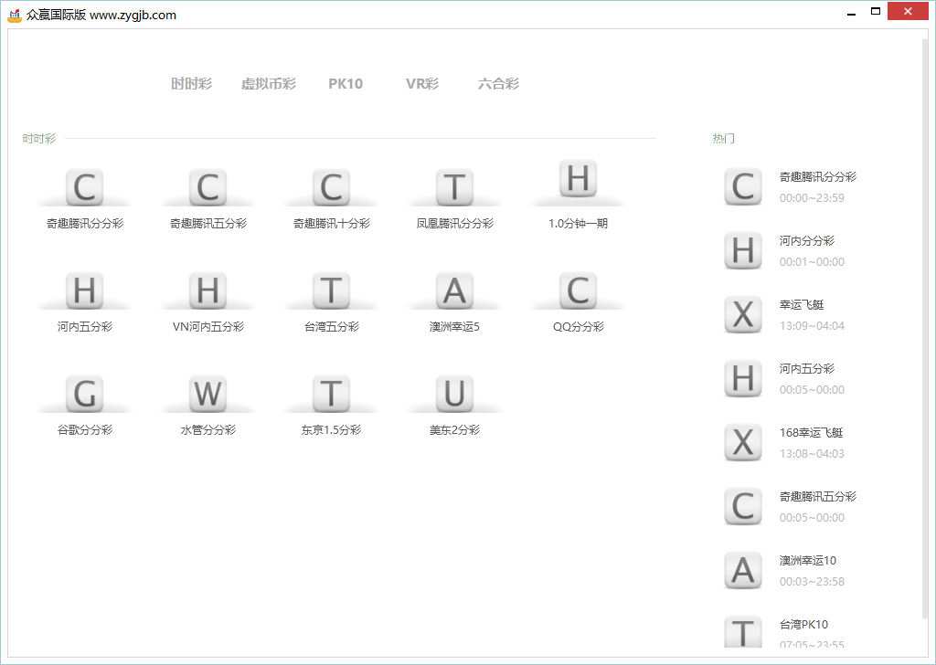This screenshot has height=665, width=936.
Task: Open the 幸运飞艇 X icon in the hot list
Action: tap(742, 314)
